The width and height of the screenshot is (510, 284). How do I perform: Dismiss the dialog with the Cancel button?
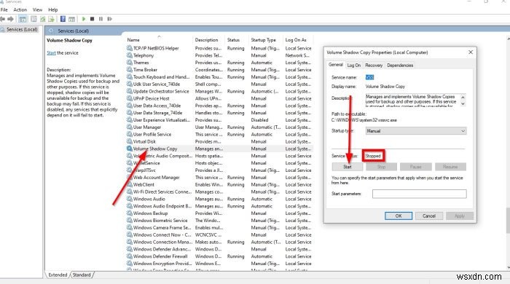point(429,216)
